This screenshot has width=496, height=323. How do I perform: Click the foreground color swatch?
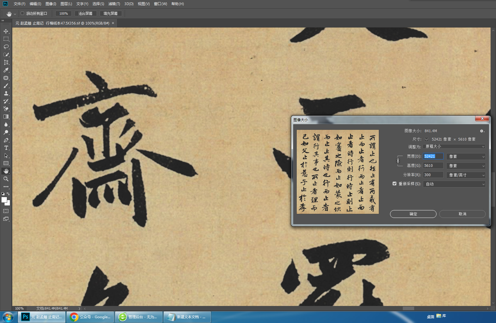click(x=4, y=200)
